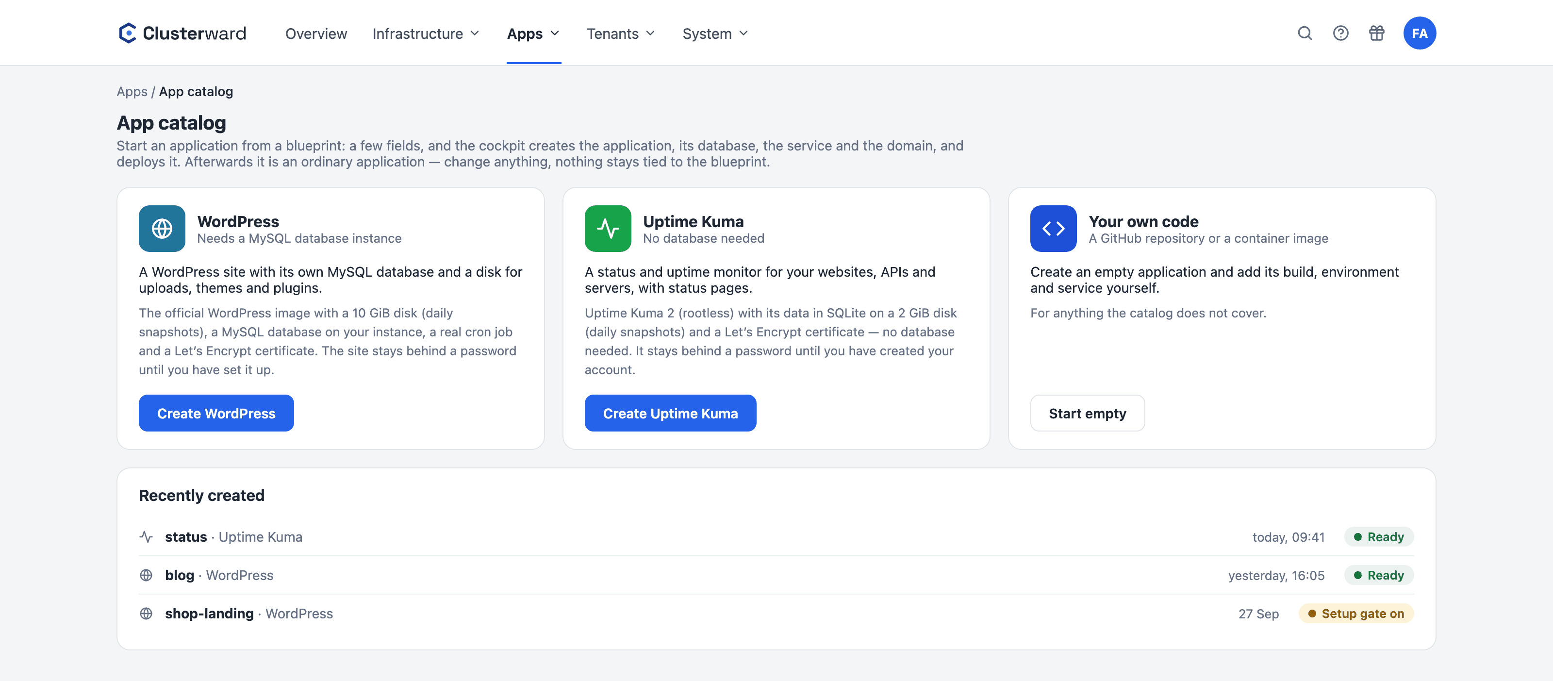The height and width of the screenshot is (681, 1553).
Task: Click the Uptime Kuma pulse card icon
Action: tap(608, 229)
